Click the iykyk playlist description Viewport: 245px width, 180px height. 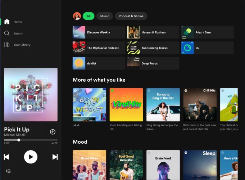(x=76, y=125)
